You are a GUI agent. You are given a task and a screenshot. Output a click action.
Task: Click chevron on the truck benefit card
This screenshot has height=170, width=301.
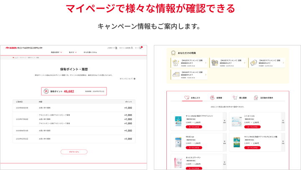tap(206, 75)
